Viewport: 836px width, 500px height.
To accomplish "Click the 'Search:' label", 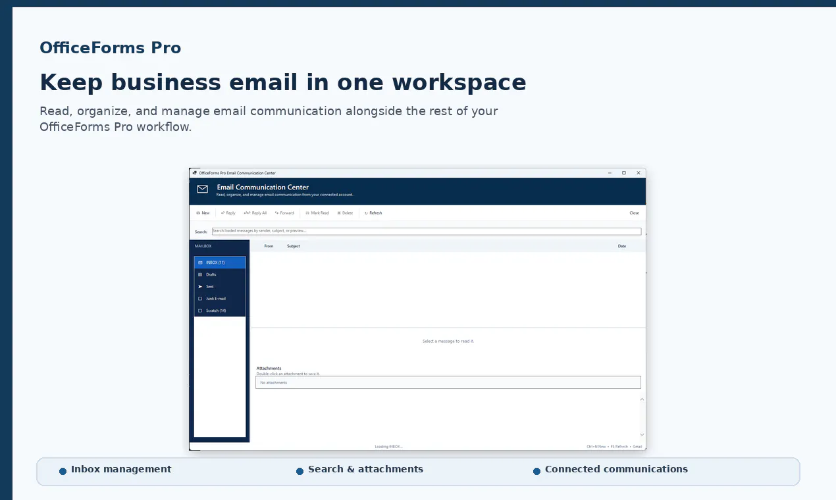I will point(201,232).
